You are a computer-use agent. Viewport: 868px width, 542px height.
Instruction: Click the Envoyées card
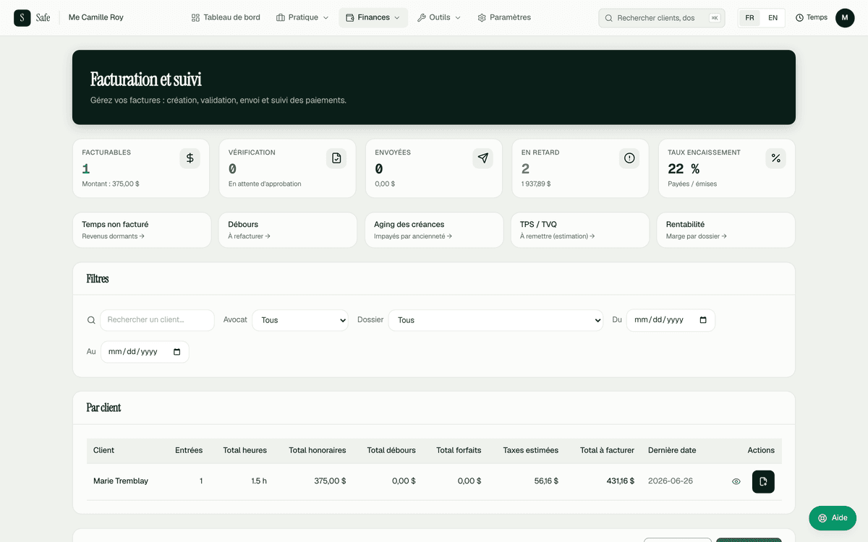[434, 168]
